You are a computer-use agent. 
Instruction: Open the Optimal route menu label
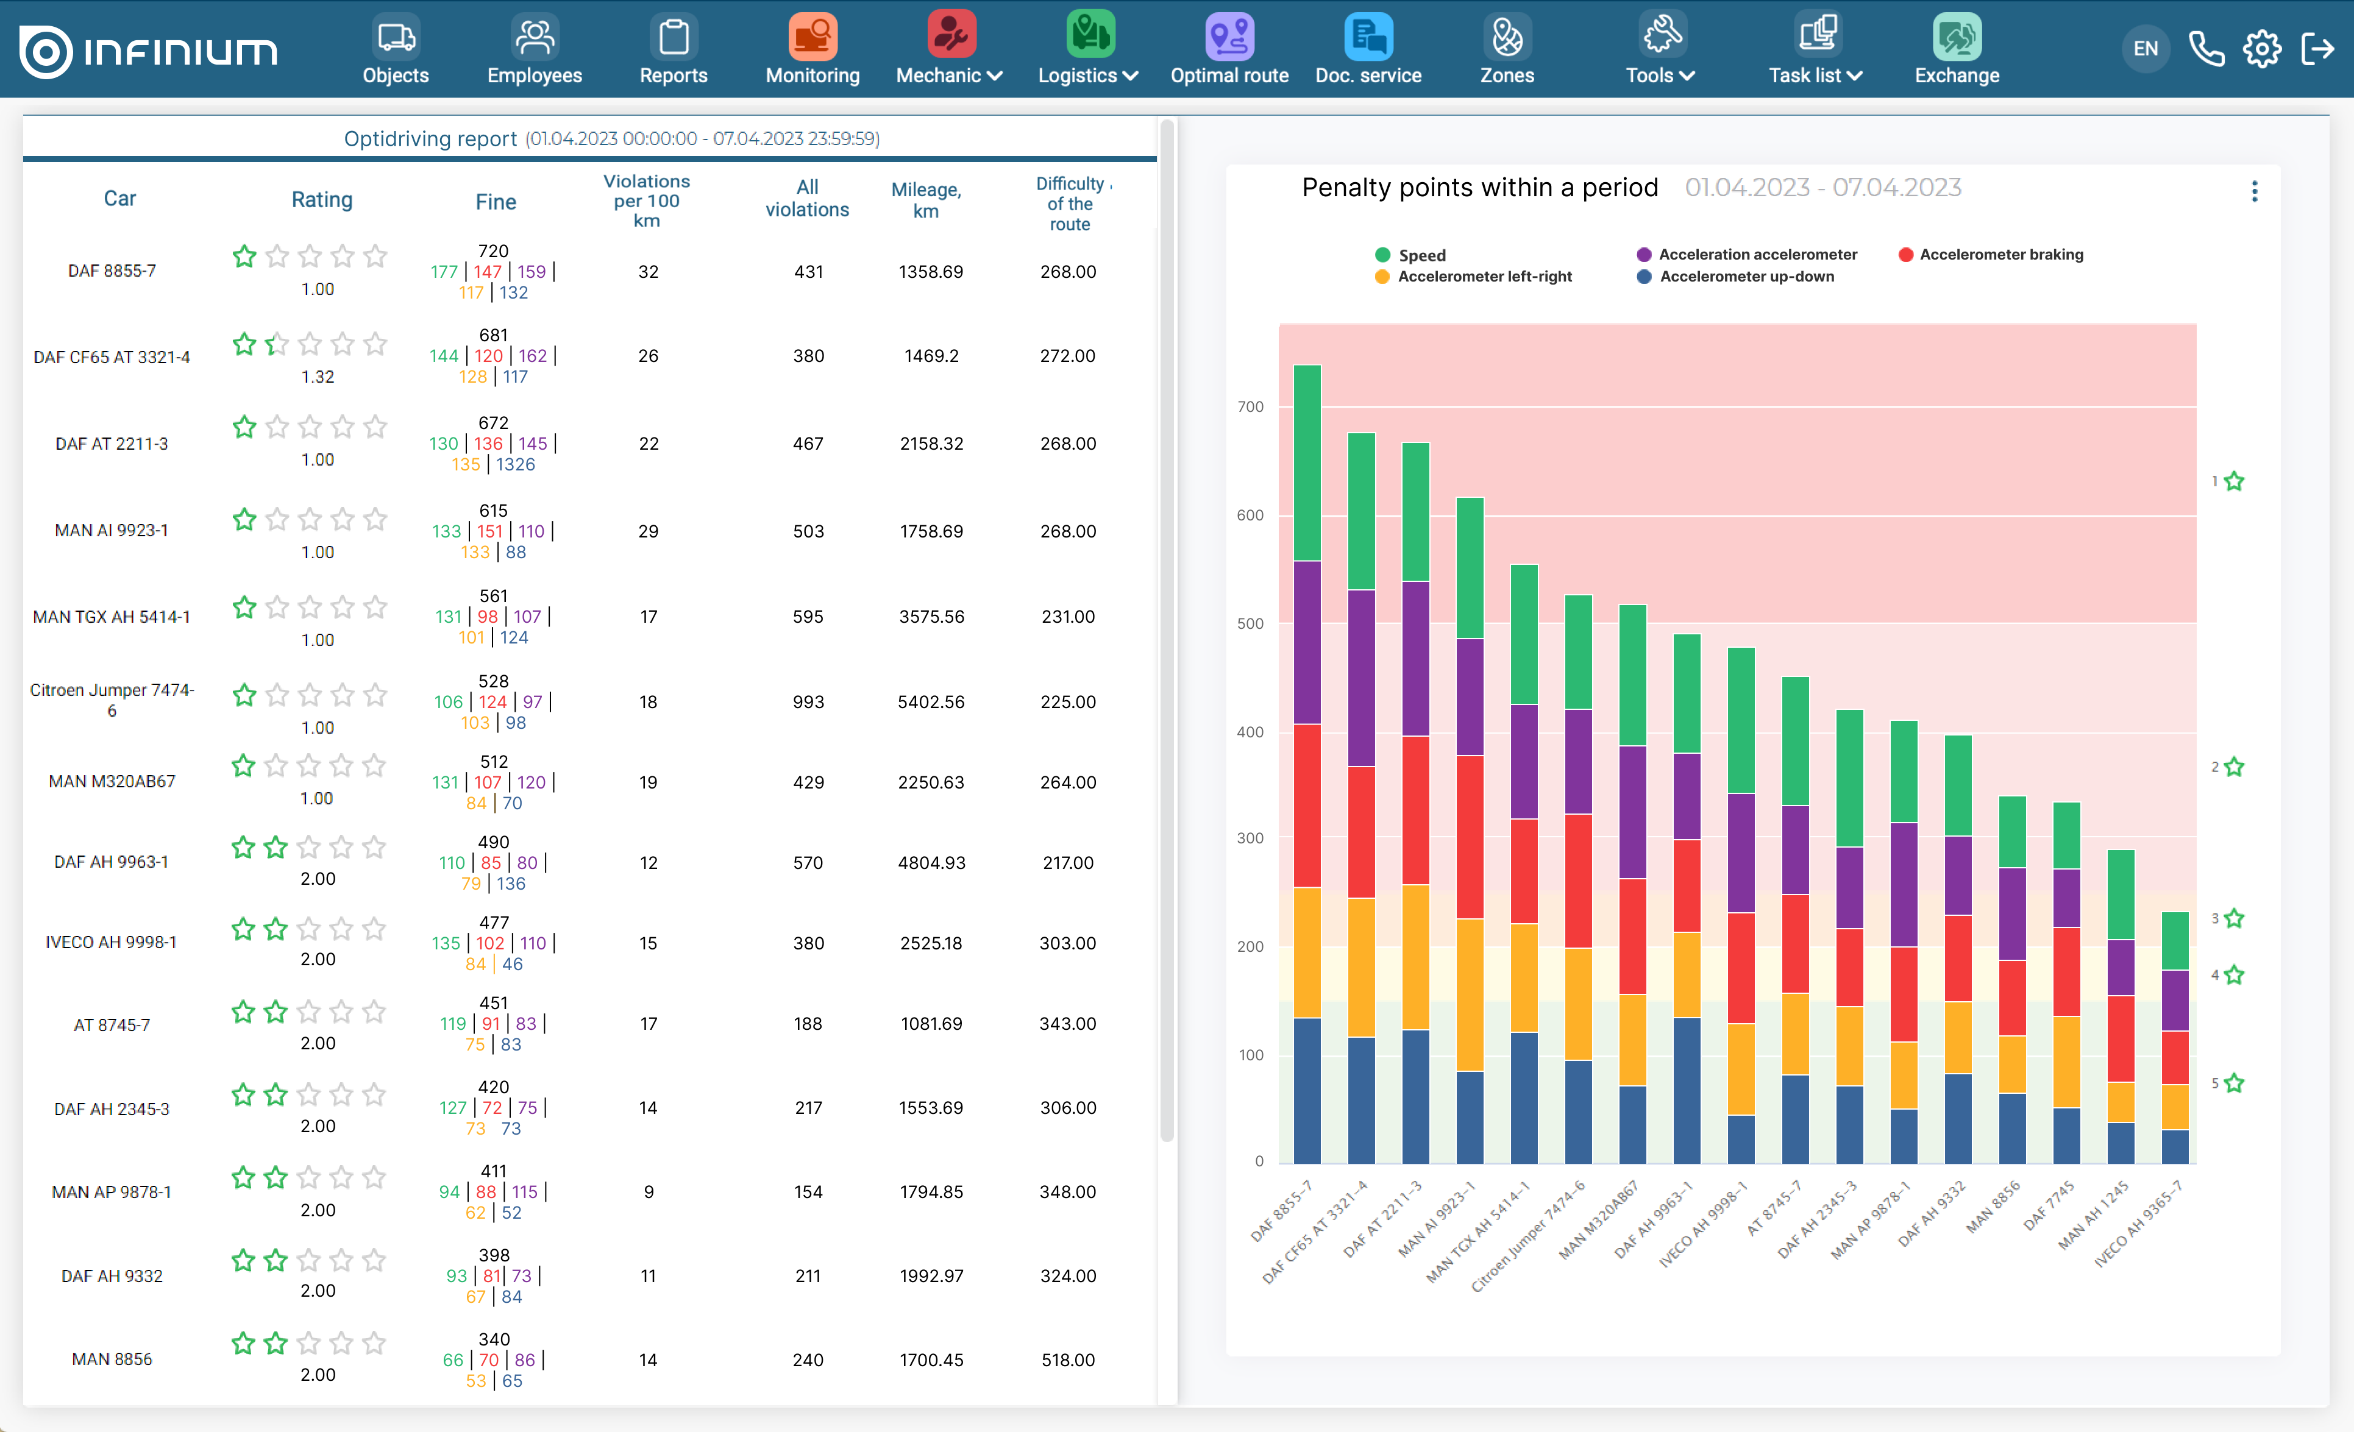(1229, 76)
